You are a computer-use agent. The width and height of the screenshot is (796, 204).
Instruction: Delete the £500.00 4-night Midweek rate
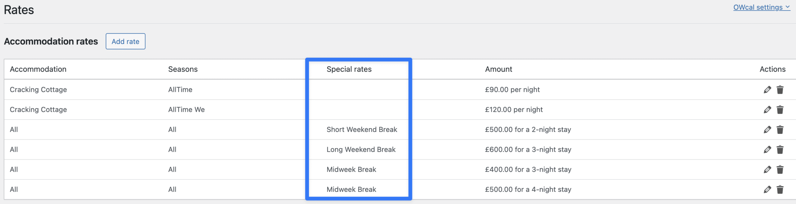(x=780, y=189)
